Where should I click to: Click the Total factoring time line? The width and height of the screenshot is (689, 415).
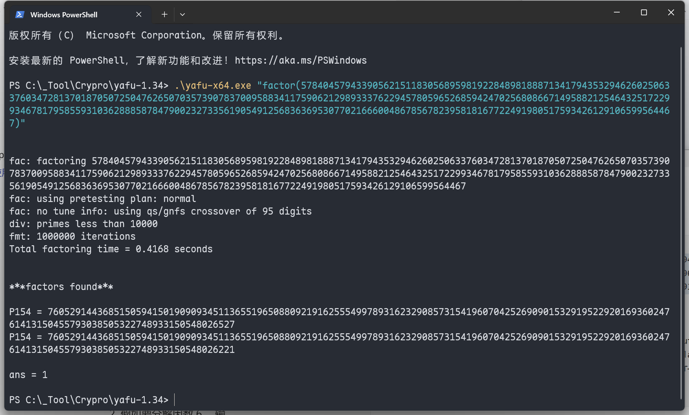click(x=111, y=249)
